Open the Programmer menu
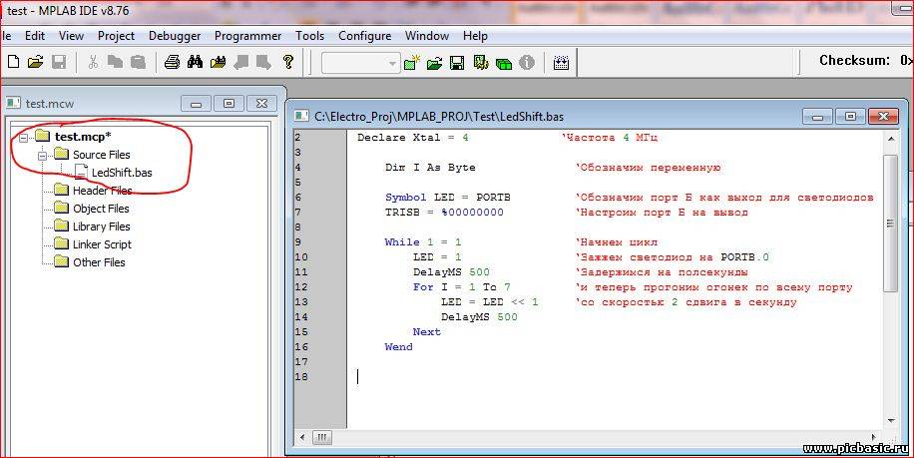Viewport: 914px width, 458px height. point(247,36)
